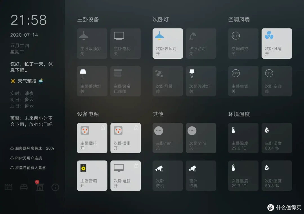The image size is (304, 214).
Task: Open the 主卧空调 29°C thermostat tile
Action: (x=243, y=81)
